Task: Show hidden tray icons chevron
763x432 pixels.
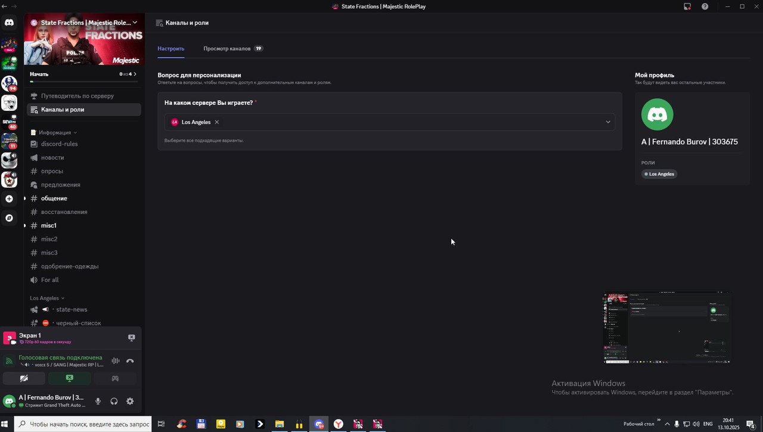Action: [x=667, y=424]
